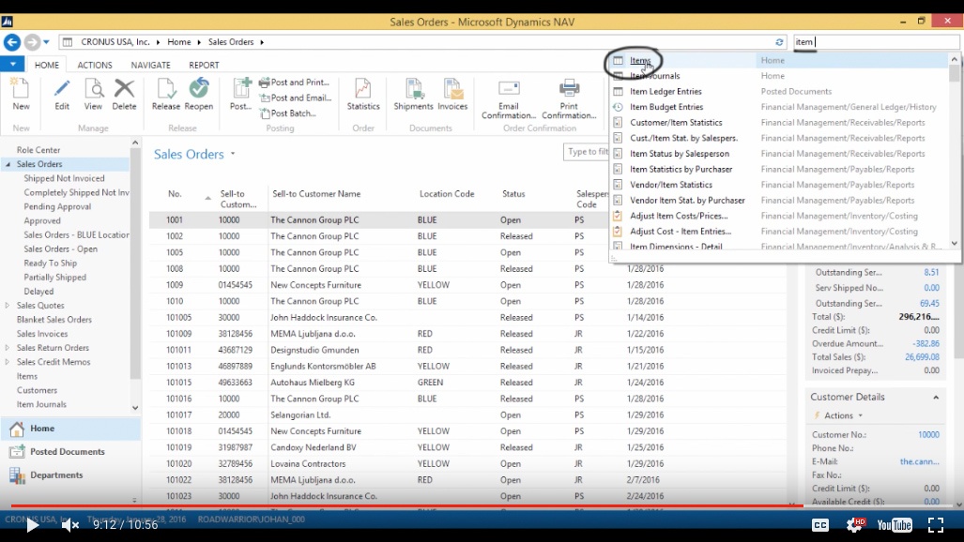
Task: Open the HOME ribbon tab
Action: click(47, 65)
